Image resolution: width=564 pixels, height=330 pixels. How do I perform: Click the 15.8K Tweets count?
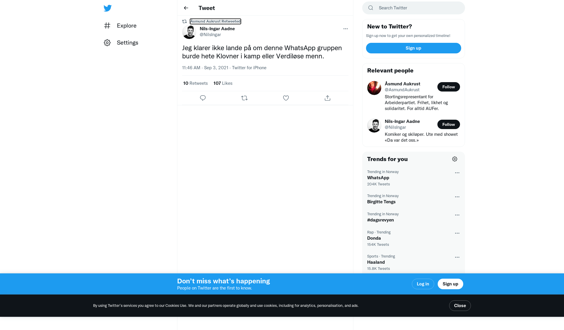(378, 269)
